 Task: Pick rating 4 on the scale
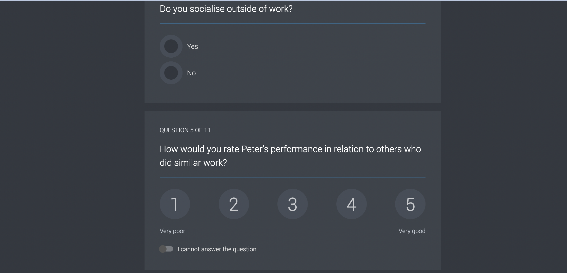coord(351,204)
